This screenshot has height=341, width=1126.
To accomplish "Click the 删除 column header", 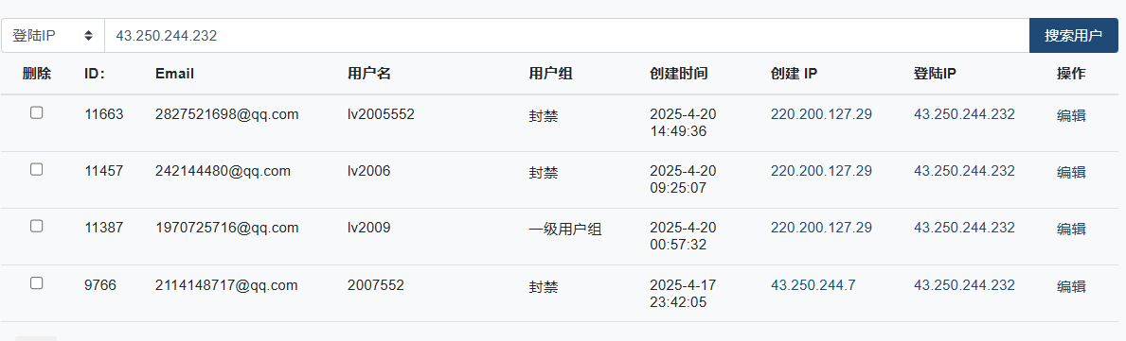I will point(37,73).
